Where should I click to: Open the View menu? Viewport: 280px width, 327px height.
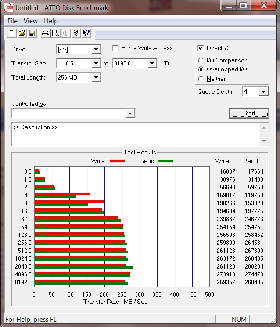(31, 21)
